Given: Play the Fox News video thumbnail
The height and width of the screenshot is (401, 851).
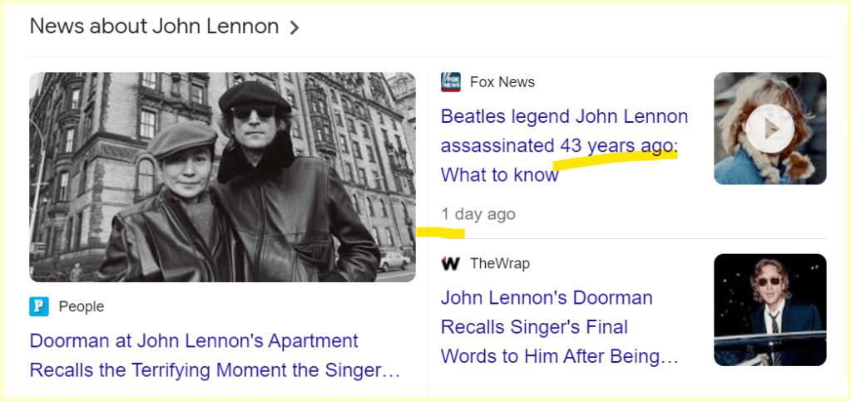Looking at the screenshot, I should [769, 127].
